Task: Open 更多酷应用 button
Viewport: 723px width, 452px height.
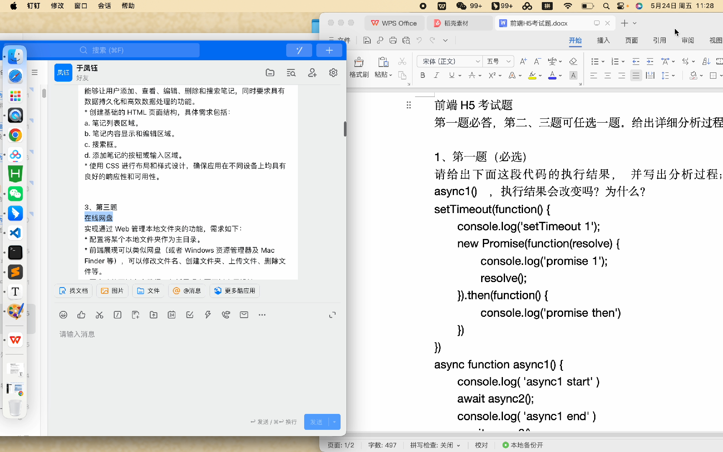Action: click(235, 290)
